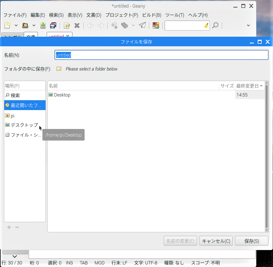Clear search field with broom icon

pos(206,25)
